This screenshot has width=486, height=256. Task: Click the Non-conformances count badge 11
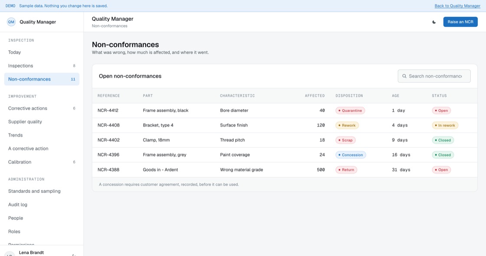point(73,79)
